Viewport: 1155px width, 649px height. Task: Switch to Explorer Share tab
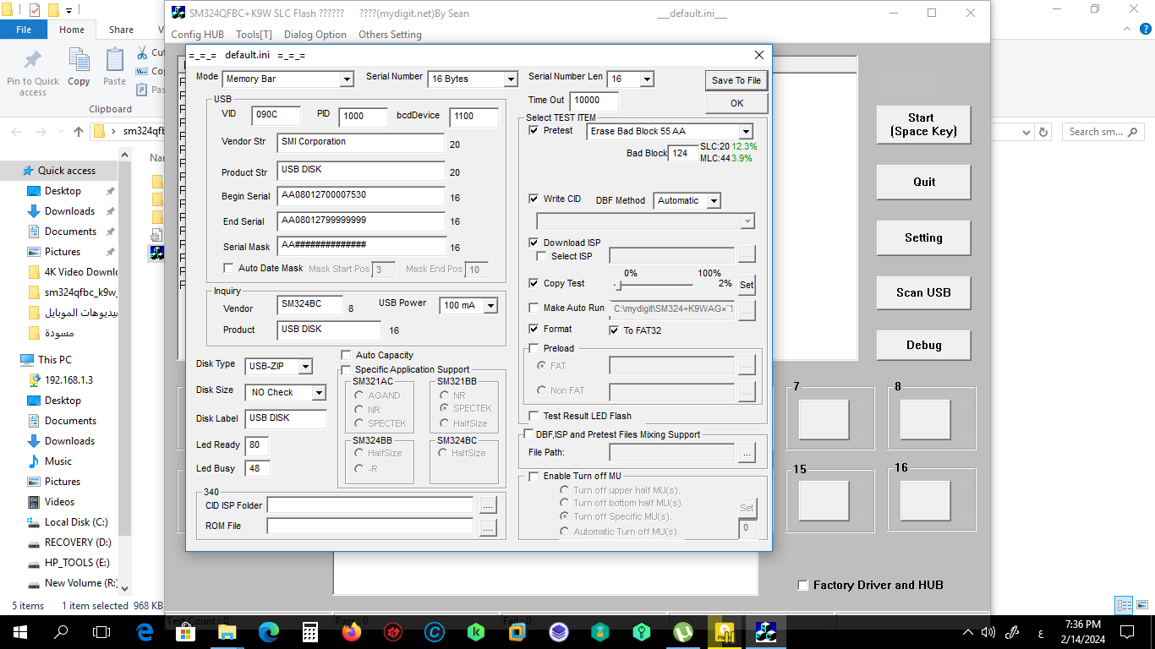[121, 30]
